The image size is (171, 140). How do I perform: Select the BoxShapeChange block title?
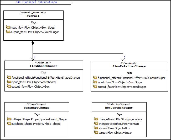[37, 108]
